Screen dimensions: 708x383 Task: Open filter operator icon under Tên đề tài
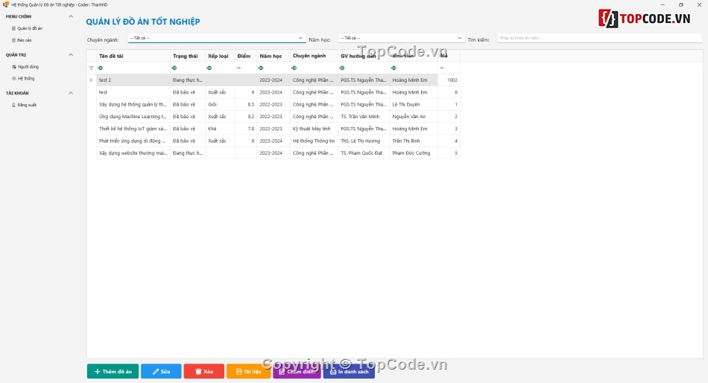pyautogui.click(x=101, y=68)
